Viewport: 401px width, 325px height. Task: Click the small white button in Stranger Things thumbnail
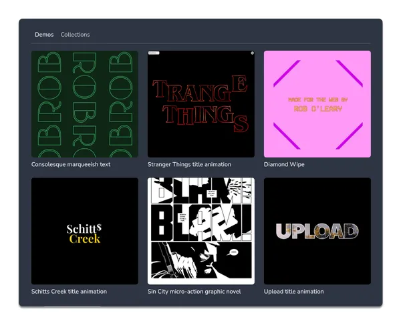(154, 53)
